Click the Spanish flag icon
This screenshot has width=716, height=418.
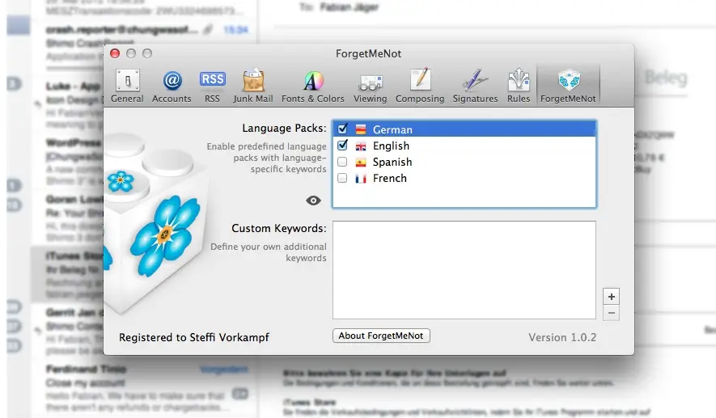[361, 163]
